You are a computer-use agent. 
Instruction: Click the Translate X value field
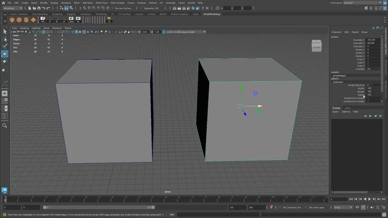pos(373,40)
